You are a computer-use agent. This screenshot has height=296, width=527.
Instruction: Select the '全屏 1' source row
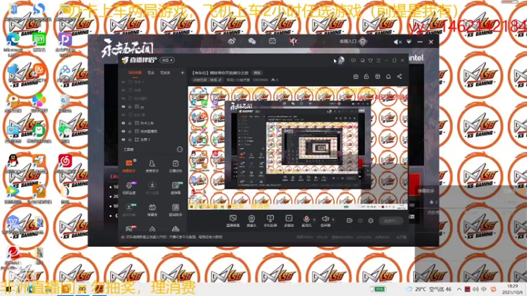tap(152, 139)
